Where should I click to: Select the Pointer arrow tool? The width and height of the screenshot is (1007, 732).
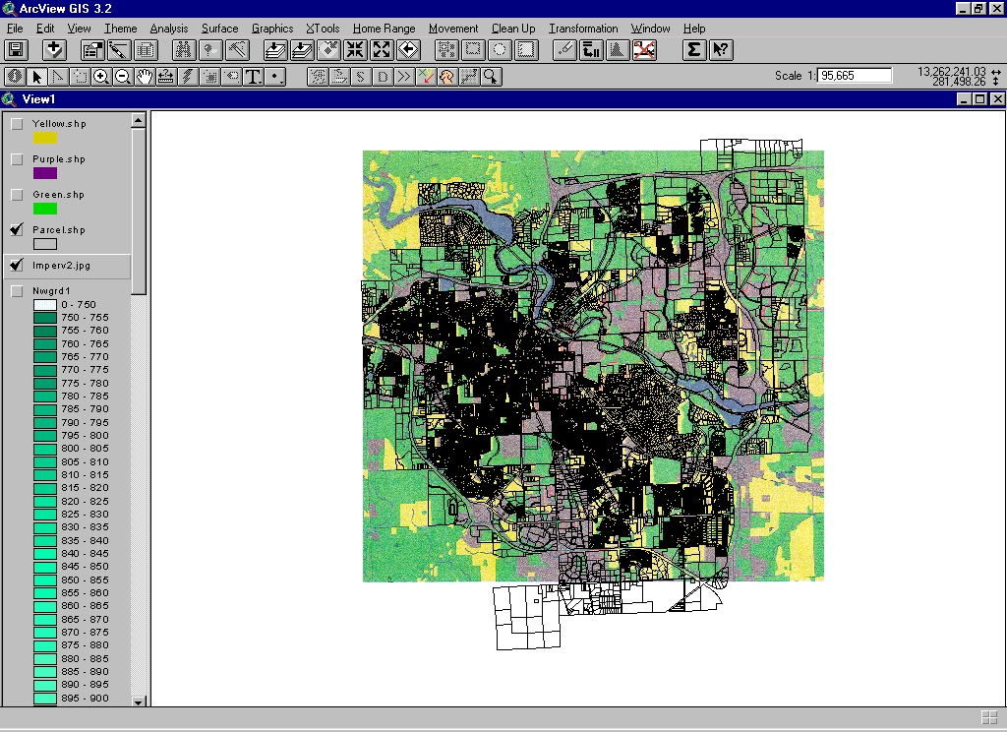coord(36,77)
